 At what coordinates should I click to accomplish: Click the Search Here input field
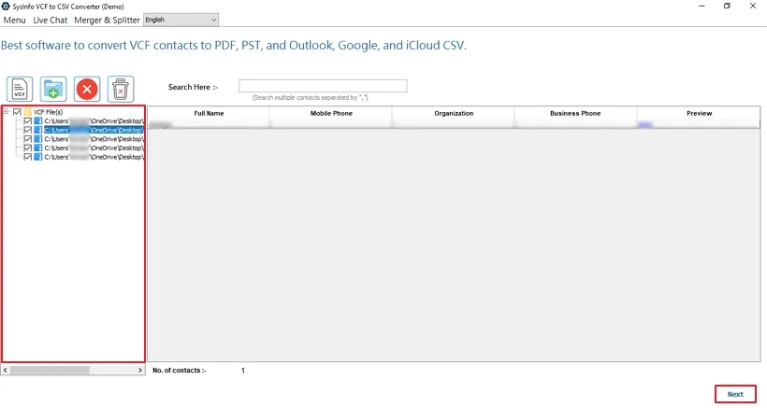(x=323, y=86)
